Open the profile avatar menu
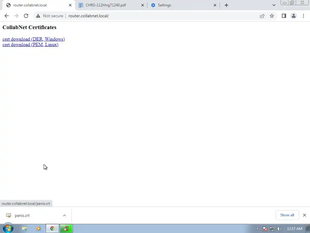This screenshot has height=233, width=310. [294, 16]
